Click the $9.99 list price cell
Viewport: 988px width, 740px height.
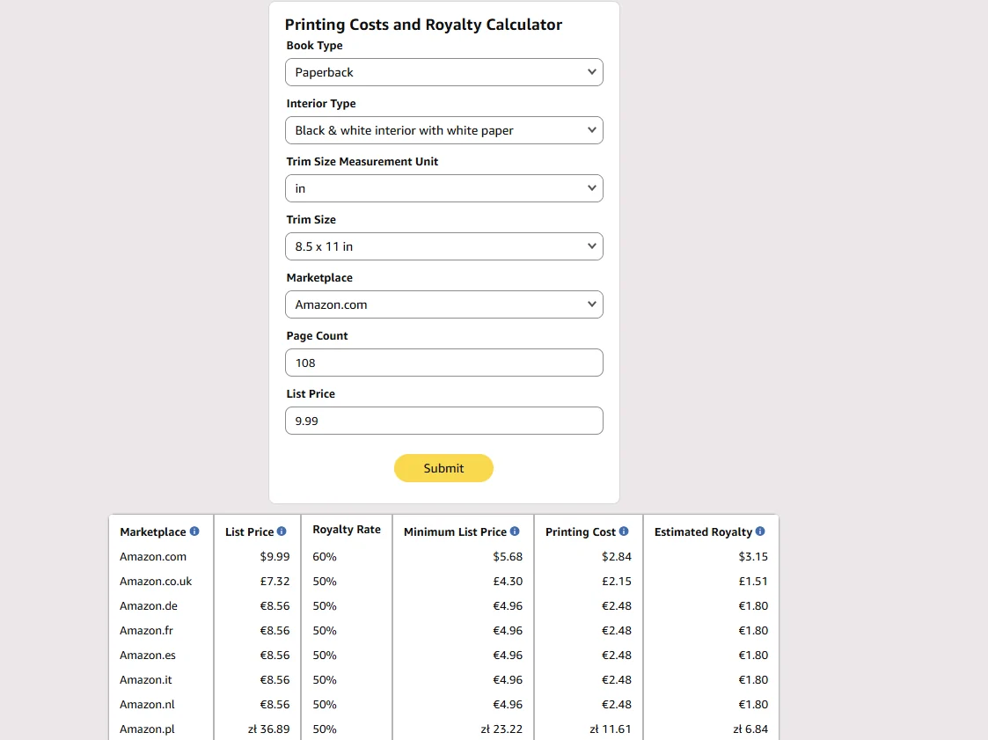274,557
